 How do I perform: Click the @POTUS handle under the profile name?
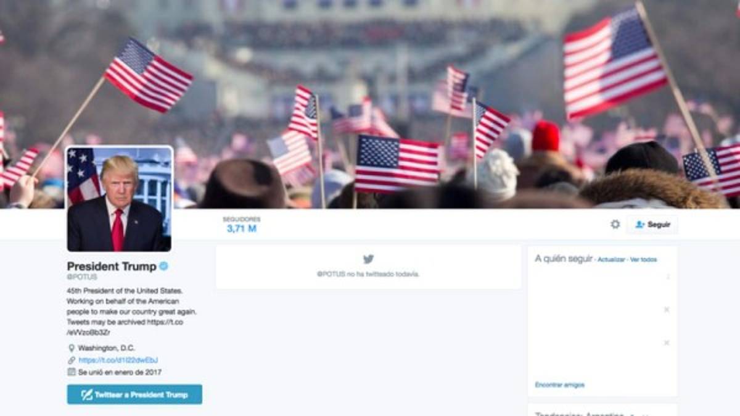point(82,277)
